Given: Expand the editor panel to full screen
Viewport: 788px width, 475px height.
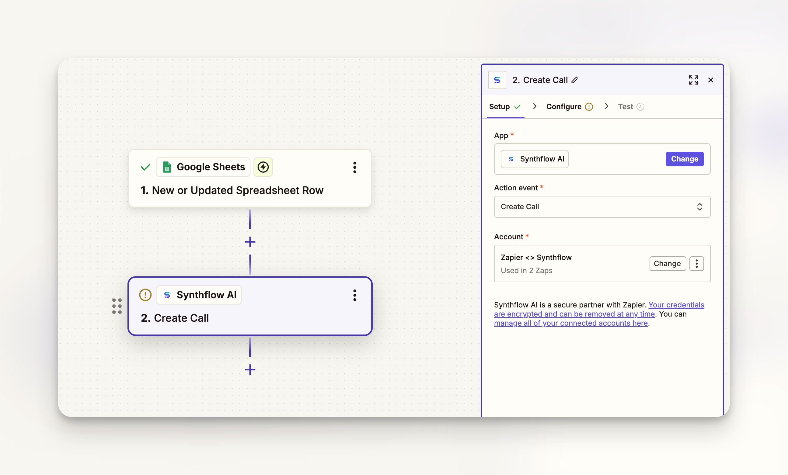Looking at the screenshot, I should click(693, 80).
